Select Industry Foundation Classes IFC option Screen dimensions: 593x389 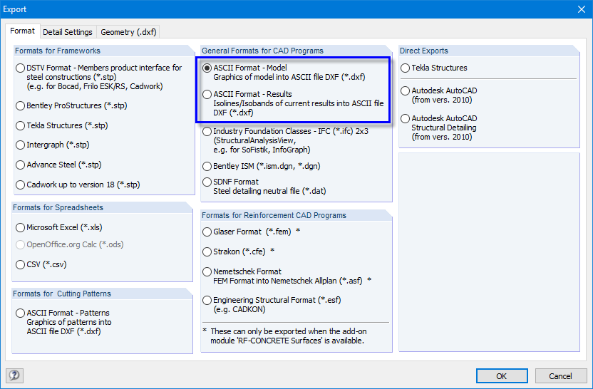(x=207, y=132)
